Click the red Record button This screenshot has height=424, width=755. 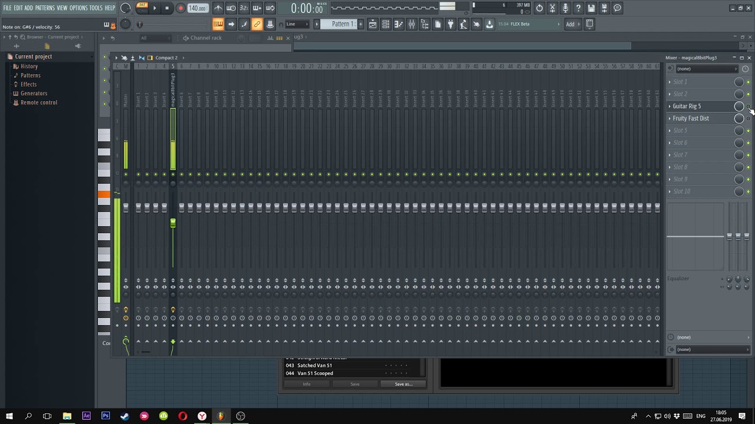180,8
